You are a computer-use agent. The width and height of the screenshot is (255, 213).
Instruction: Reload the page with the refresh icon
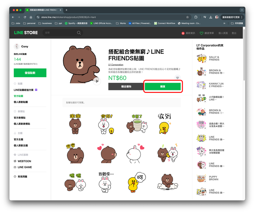[x=25, y=17]
